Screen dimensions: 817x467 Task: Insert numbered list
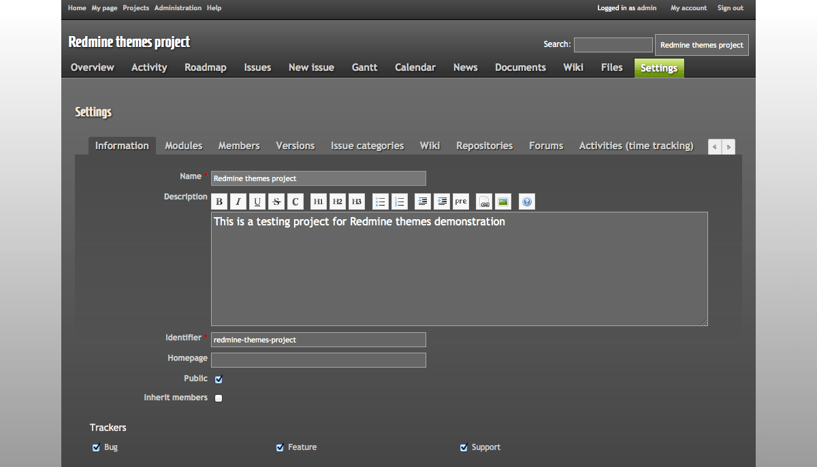tap(400, 202)
